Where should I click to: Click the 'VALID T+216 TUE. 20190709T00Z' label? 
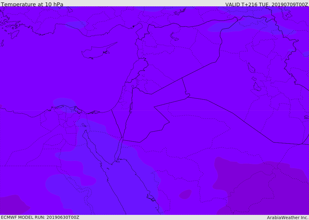[267, 4]
